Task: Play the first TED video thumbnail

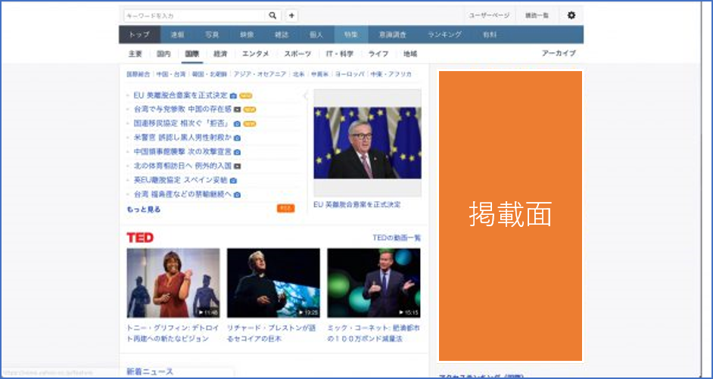Action: pyautogui.click(x=173, y=282)
